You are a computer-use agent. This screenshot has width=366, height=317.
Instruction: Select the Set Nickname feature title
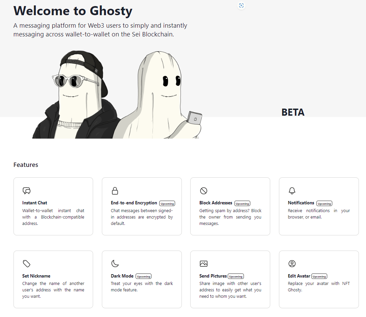[x=36, y=276]
